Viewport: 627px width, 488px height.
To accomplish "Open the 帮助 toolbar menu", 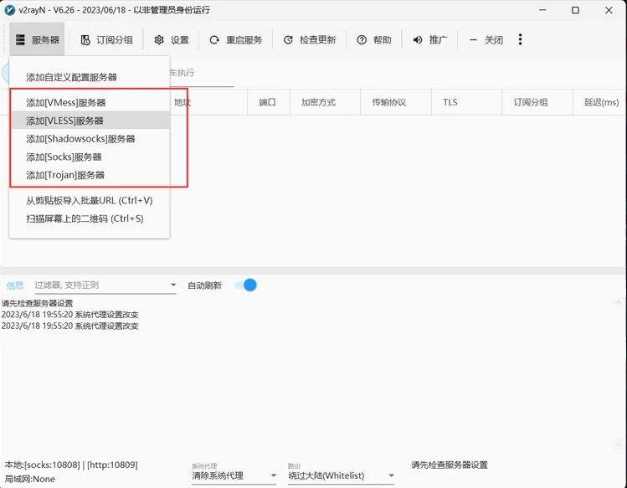I will point(374,40).
